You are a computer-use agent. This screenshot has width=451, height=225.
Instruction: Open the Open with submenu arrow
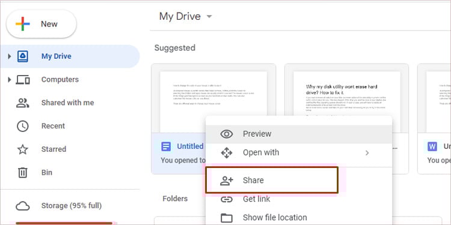tap(367, 152)
